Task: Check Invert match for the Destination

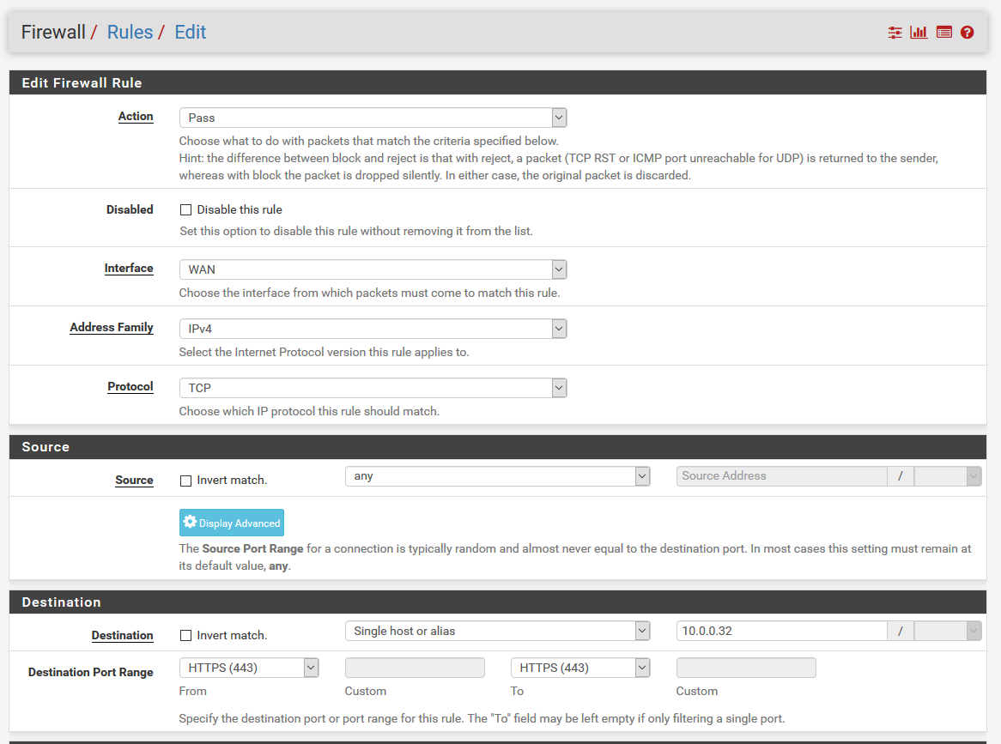Action: click(185, 635)
